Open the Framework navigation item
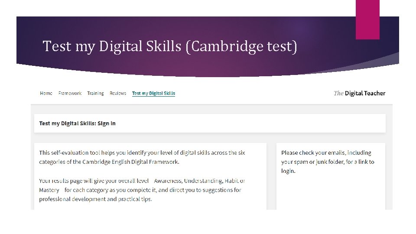This screenshot has height=234, width=416. (x=70, y=93)
